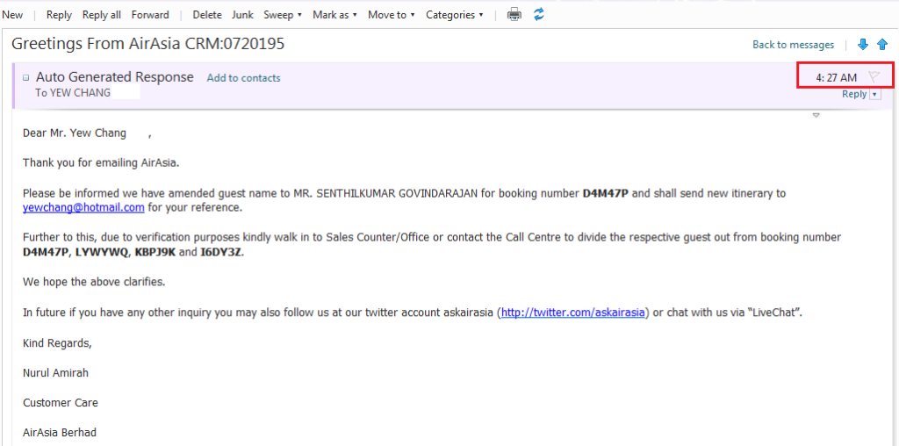Image resolution: width=899 pixels, height=446 pixels.
Task: Click Reply all in the toolbar
Action: click(102, 15)
